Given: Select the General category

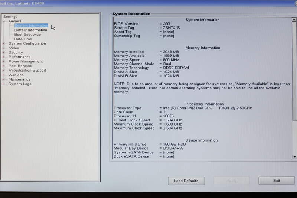Looking at the screenshot, I should (x=16, y=21).
